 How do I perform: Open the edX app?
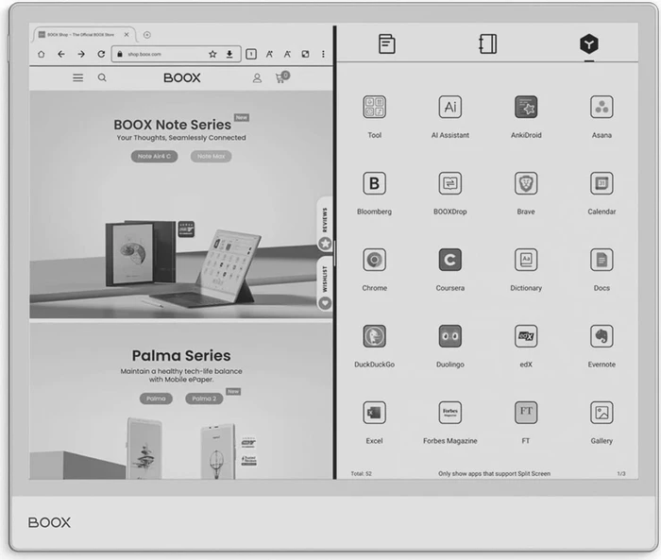tap(526, 336)
